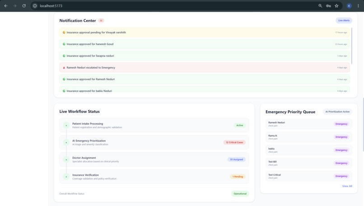Click the site info icon in address bar
This screenshot has height=206, width=364.
tap(35, 6)
